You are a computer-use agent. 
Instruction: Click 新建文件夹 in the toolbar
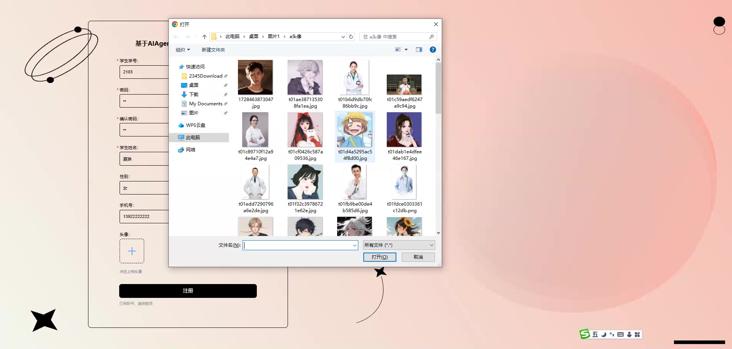(213, 50)
